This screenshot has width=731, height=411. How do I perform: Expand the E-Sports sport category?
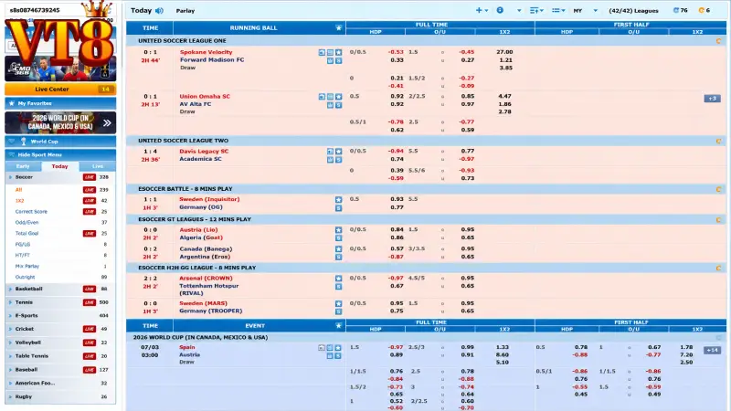60,315
